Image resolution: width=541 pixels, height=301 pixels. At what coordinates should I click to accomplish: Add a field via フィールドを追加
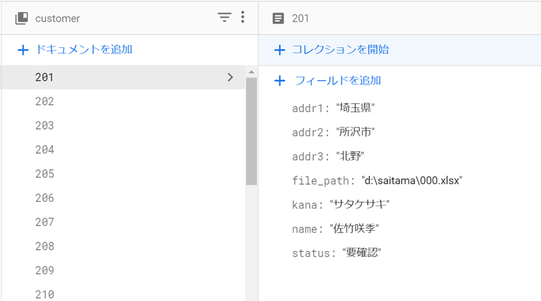[x=337, y=80]
